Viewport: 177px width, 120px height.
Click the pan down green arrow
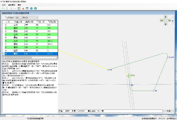(x=165, y=24)
